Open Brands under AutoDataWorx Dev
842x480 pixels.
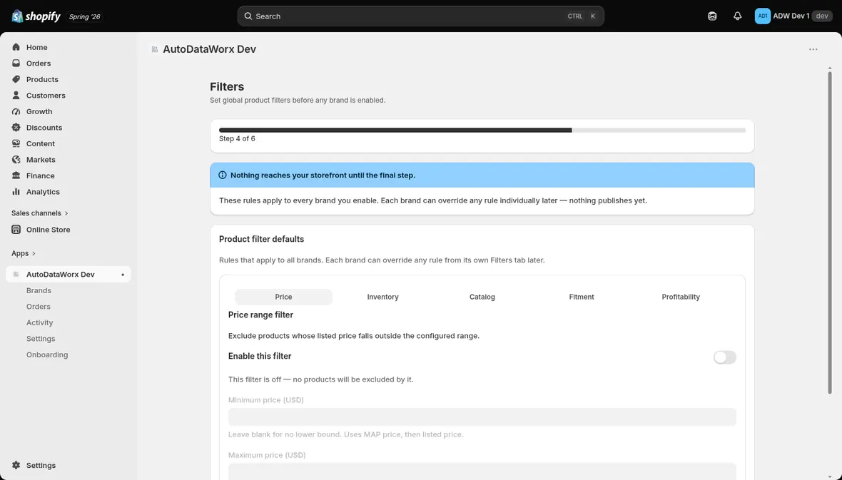point(39,290)
